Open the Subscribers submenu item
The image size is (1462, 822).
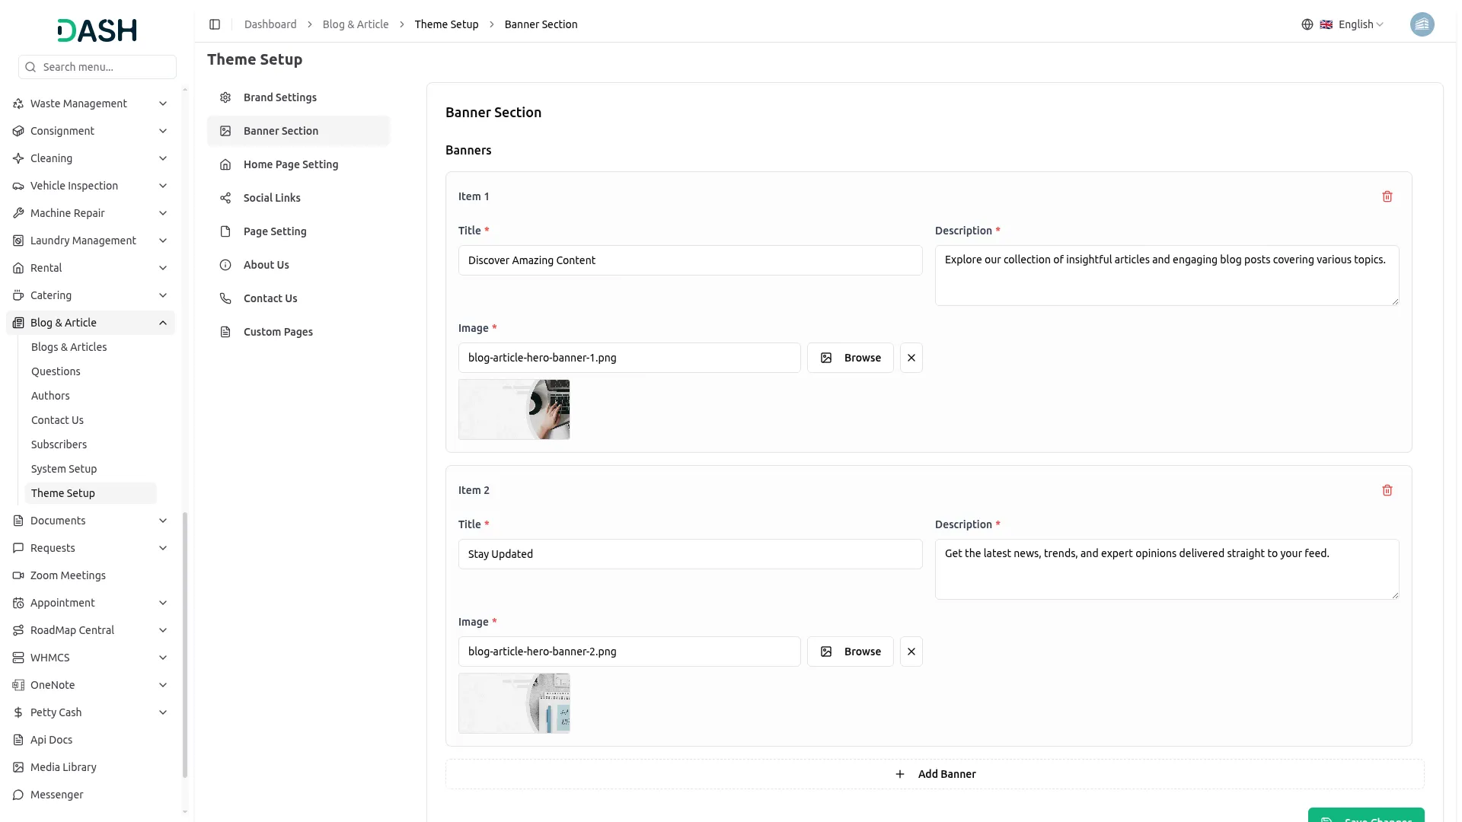tap(91, 444)
